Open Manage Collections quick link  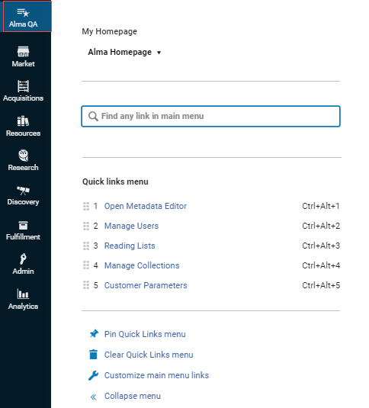[x=142, y=265]
